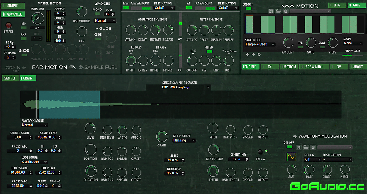Click the LFOS button
The width and height of the screenshot is (367, 194).
(337, 5)
